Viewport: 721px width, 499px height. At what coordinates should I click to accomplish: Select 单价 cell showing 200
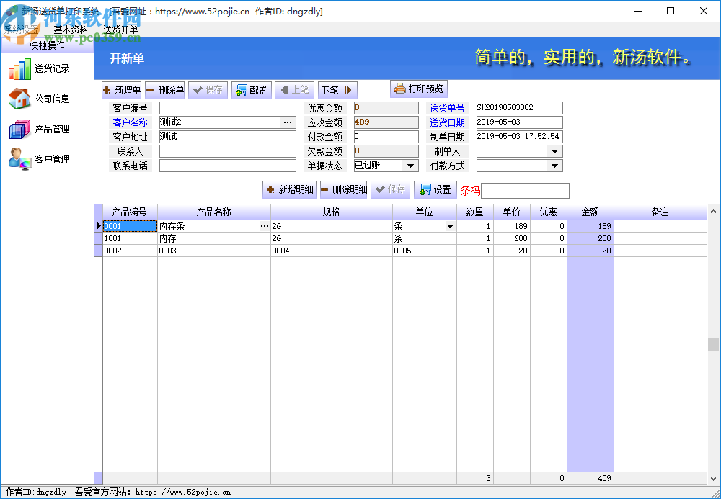[x=512, y=239]
